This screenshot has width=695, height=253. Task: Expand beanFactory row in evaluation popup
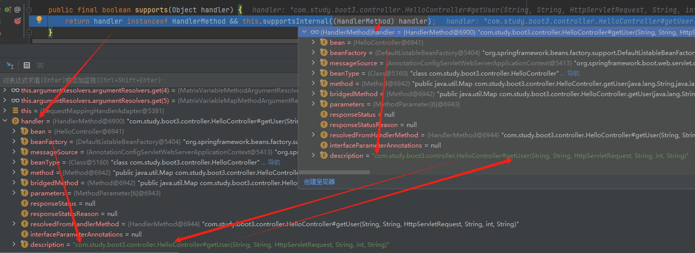pyautogui.click(x=314, y=53)
